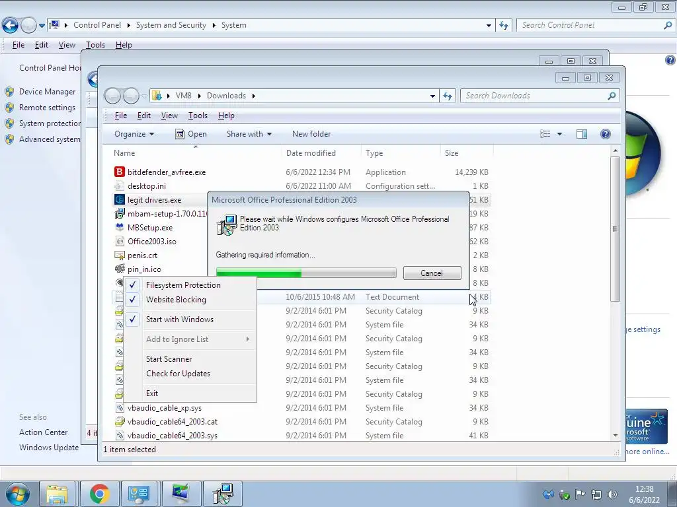Select the Office2003.iso disc image icon
Image resolution: width=677 pixels, height=507 pixels.
[x=120, y=242]
